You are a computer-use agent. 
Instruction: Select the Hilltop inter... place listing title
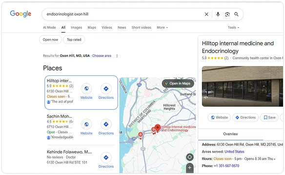click(59, 81)
